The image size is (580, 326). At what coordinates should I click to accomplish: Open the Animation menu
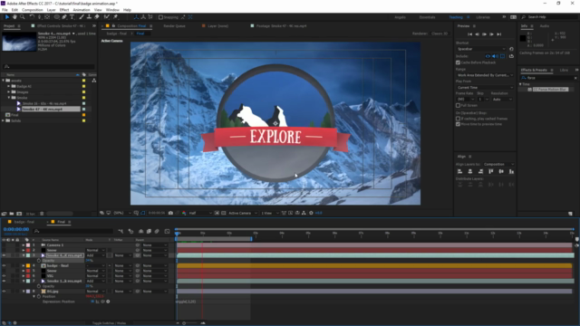82,10
